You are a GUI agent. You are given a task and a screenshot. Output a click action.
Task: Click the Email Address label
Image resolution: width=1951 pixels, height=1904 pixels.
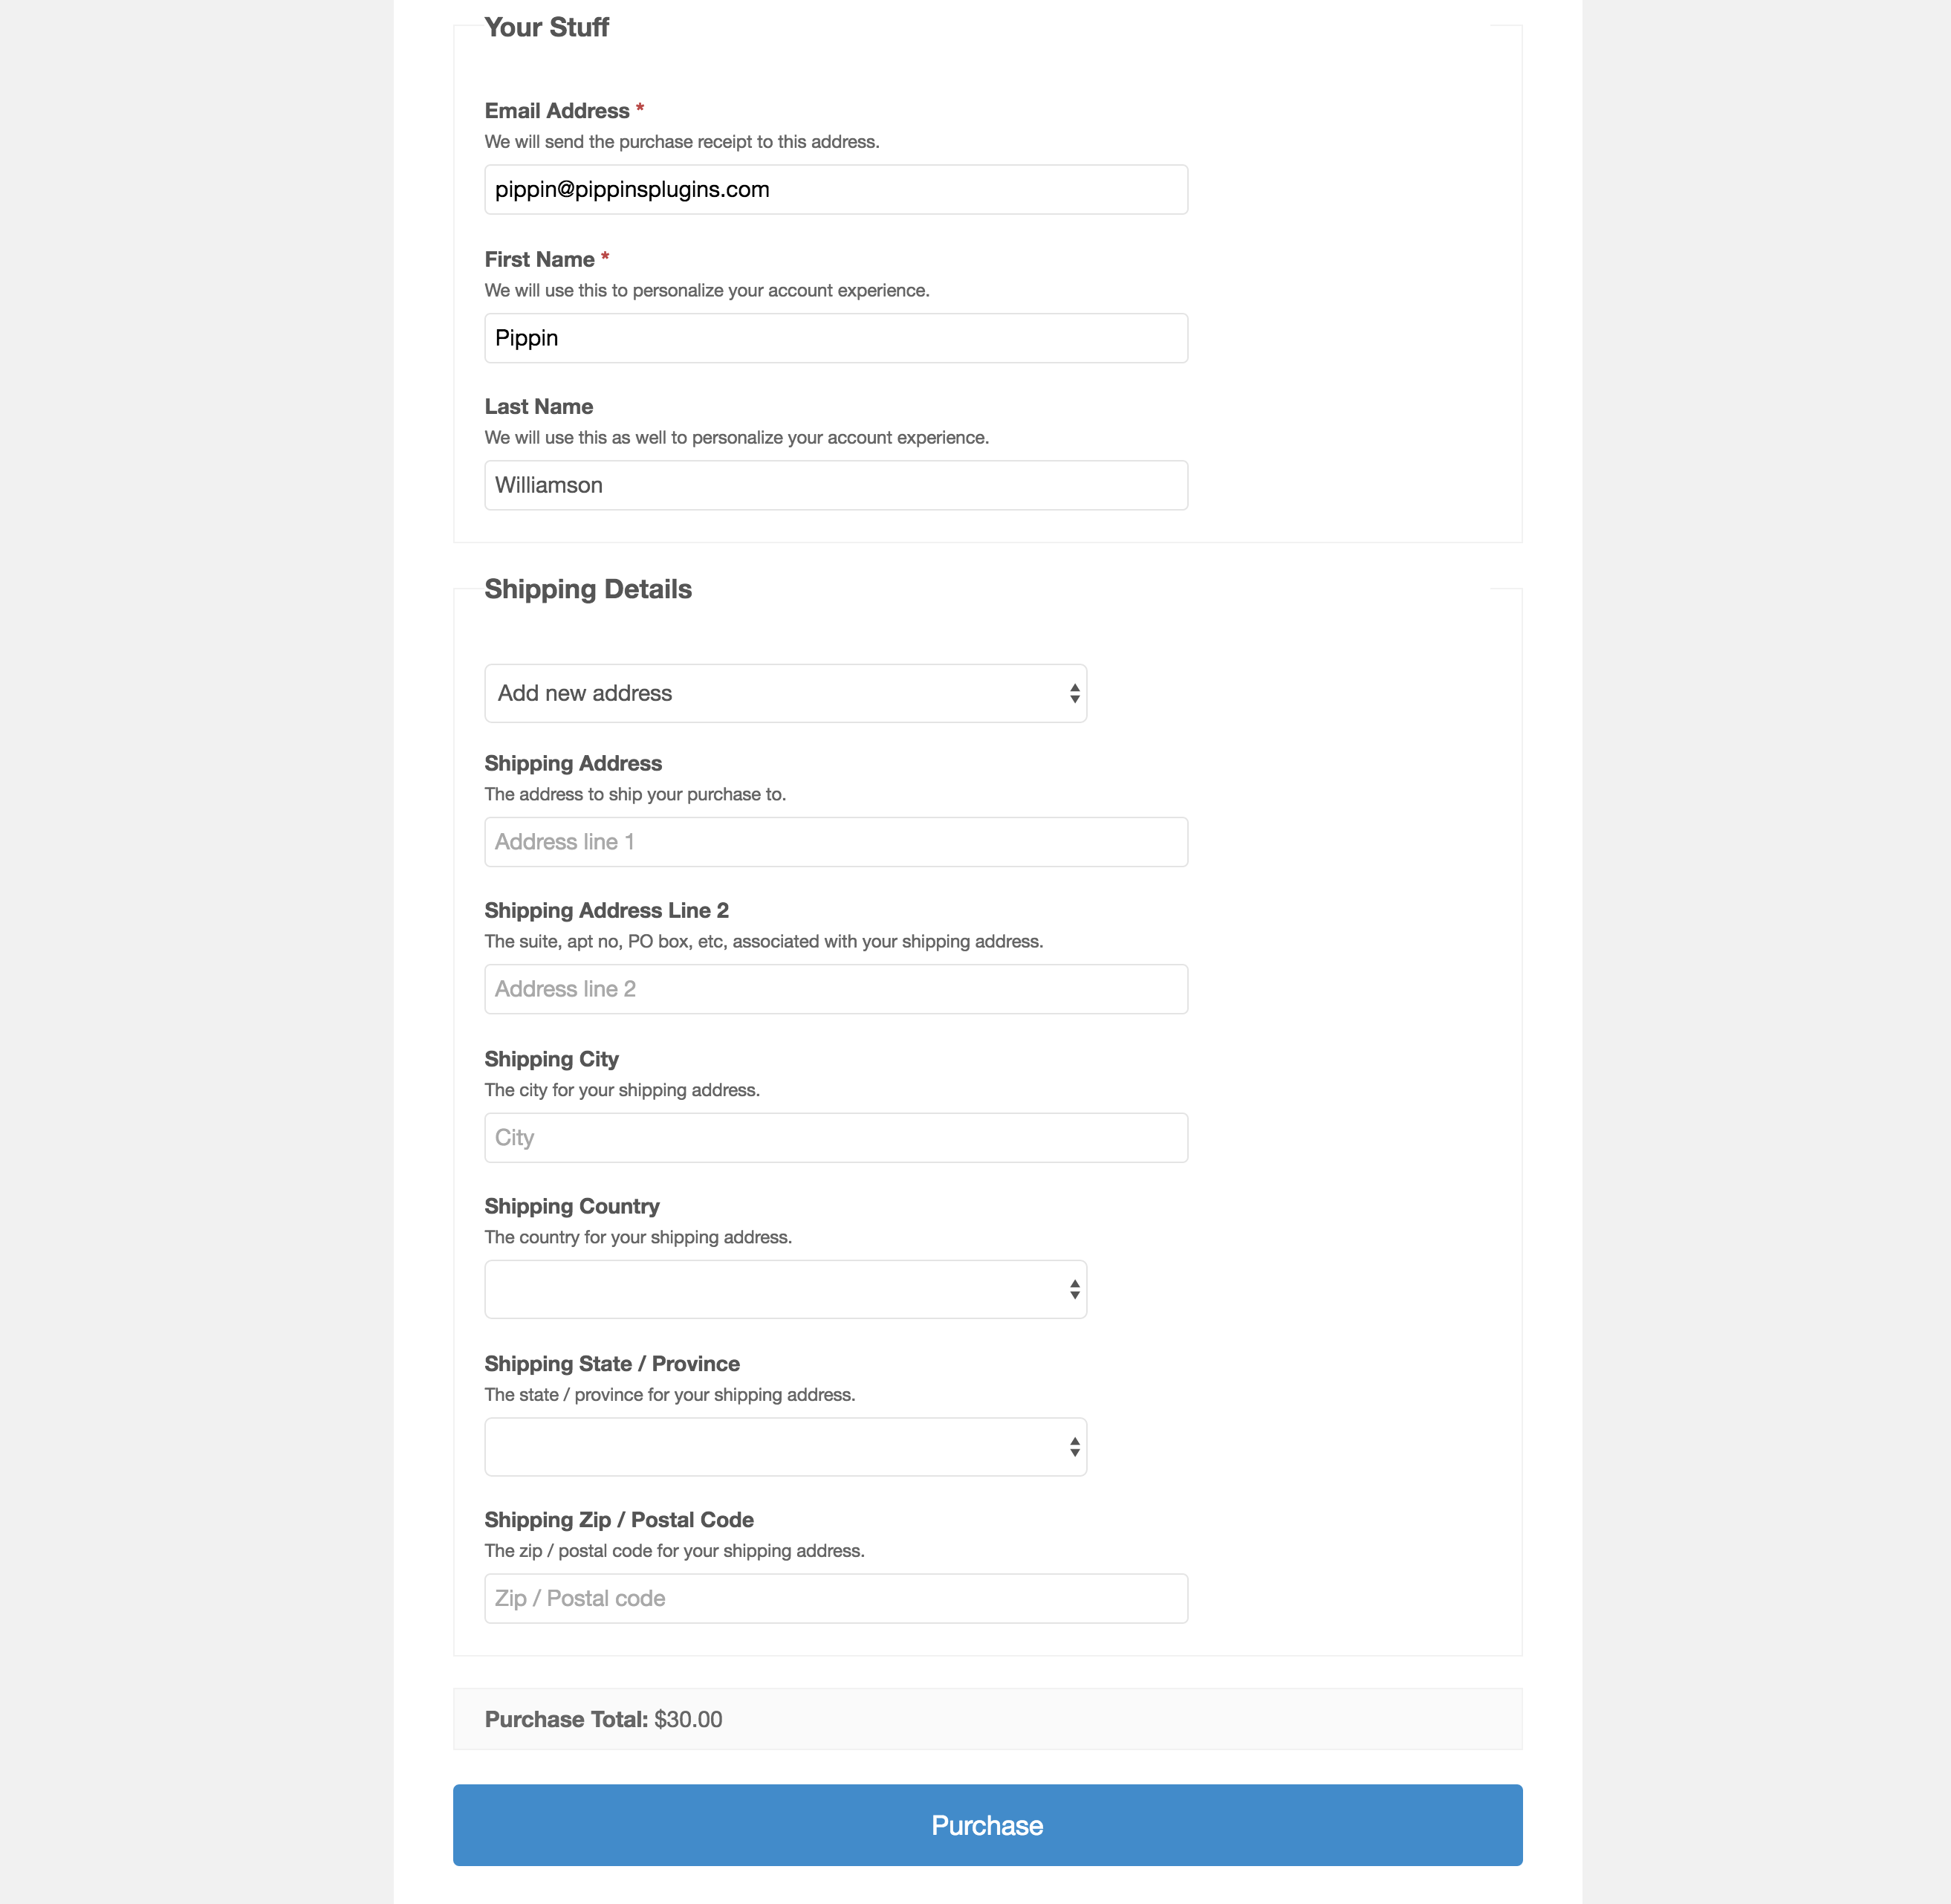click(x=556, y=111)
